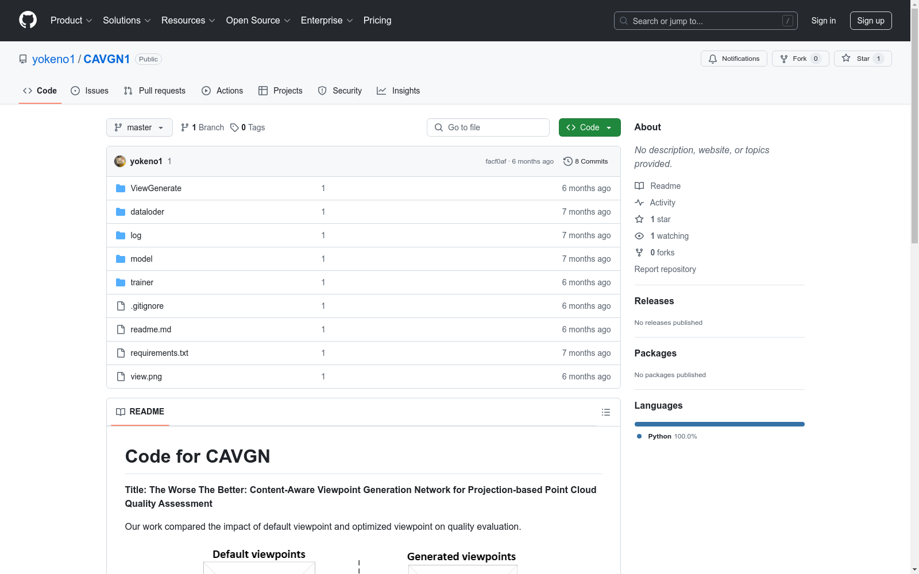The image size is (919, 574).
Task: Switch to the Actions tab
Action: [x=222, y=91]
